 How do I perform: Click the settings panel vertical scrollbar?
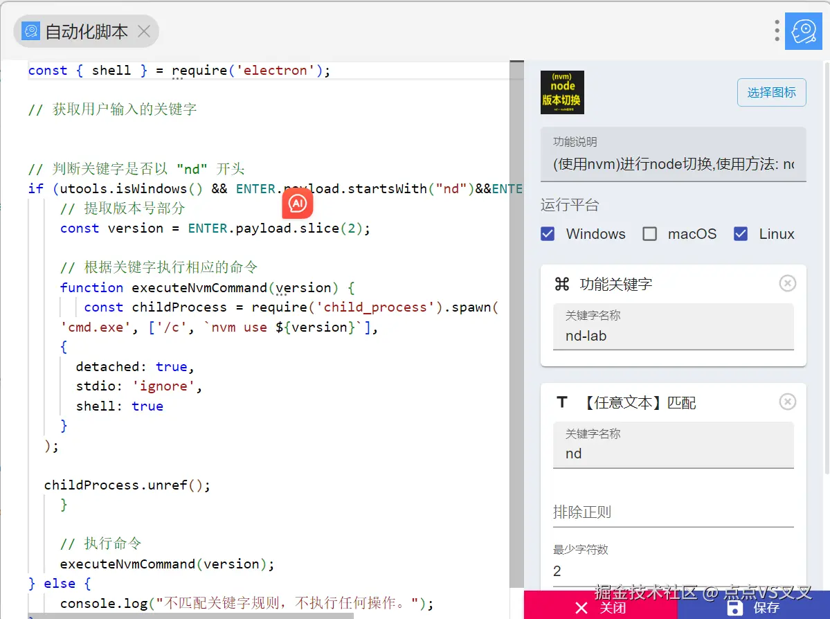(827, 267)
